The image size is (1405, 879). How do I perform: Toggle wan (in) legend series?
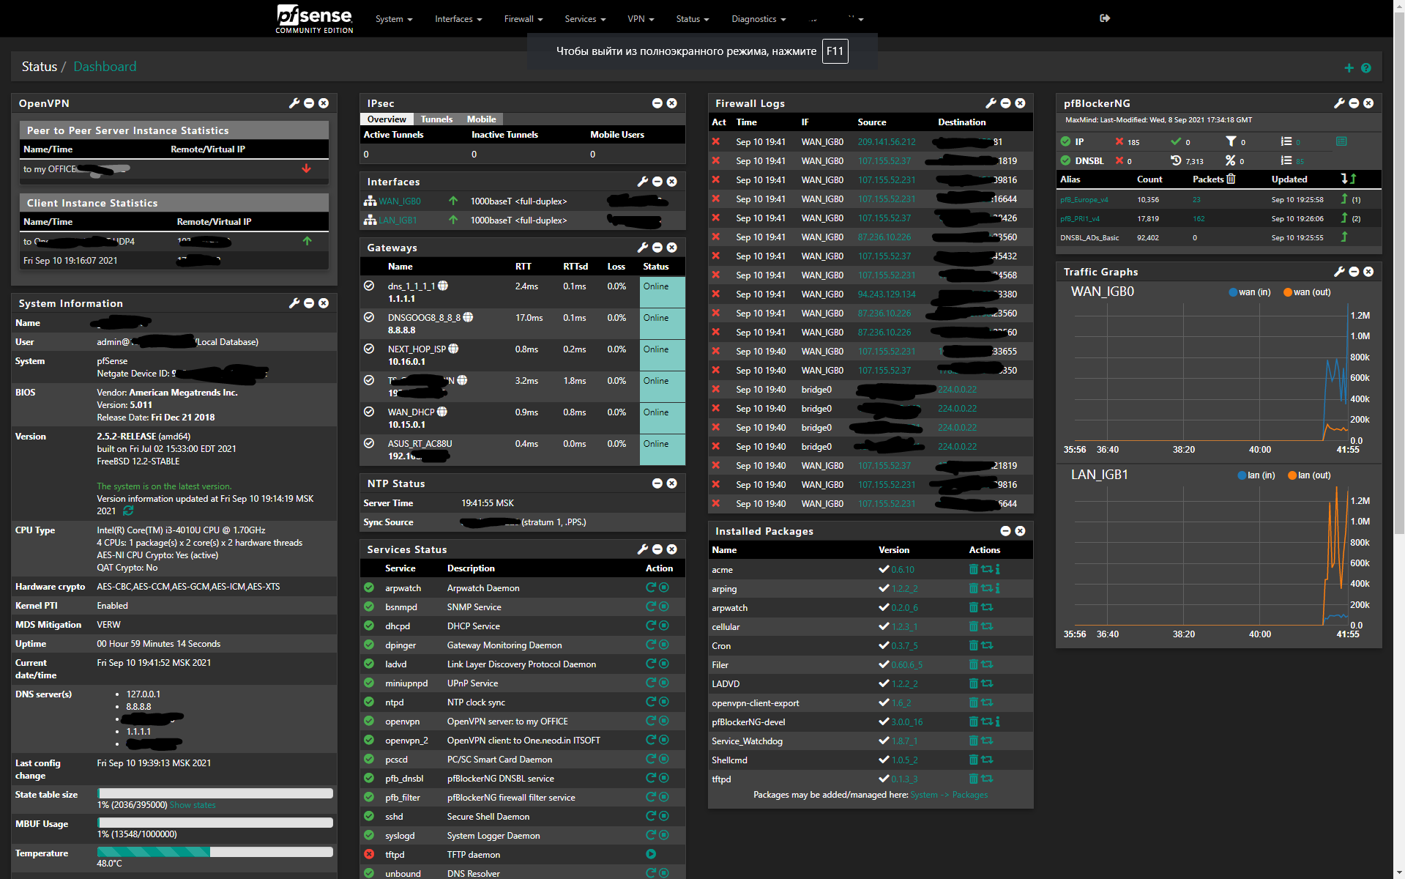1250,292
